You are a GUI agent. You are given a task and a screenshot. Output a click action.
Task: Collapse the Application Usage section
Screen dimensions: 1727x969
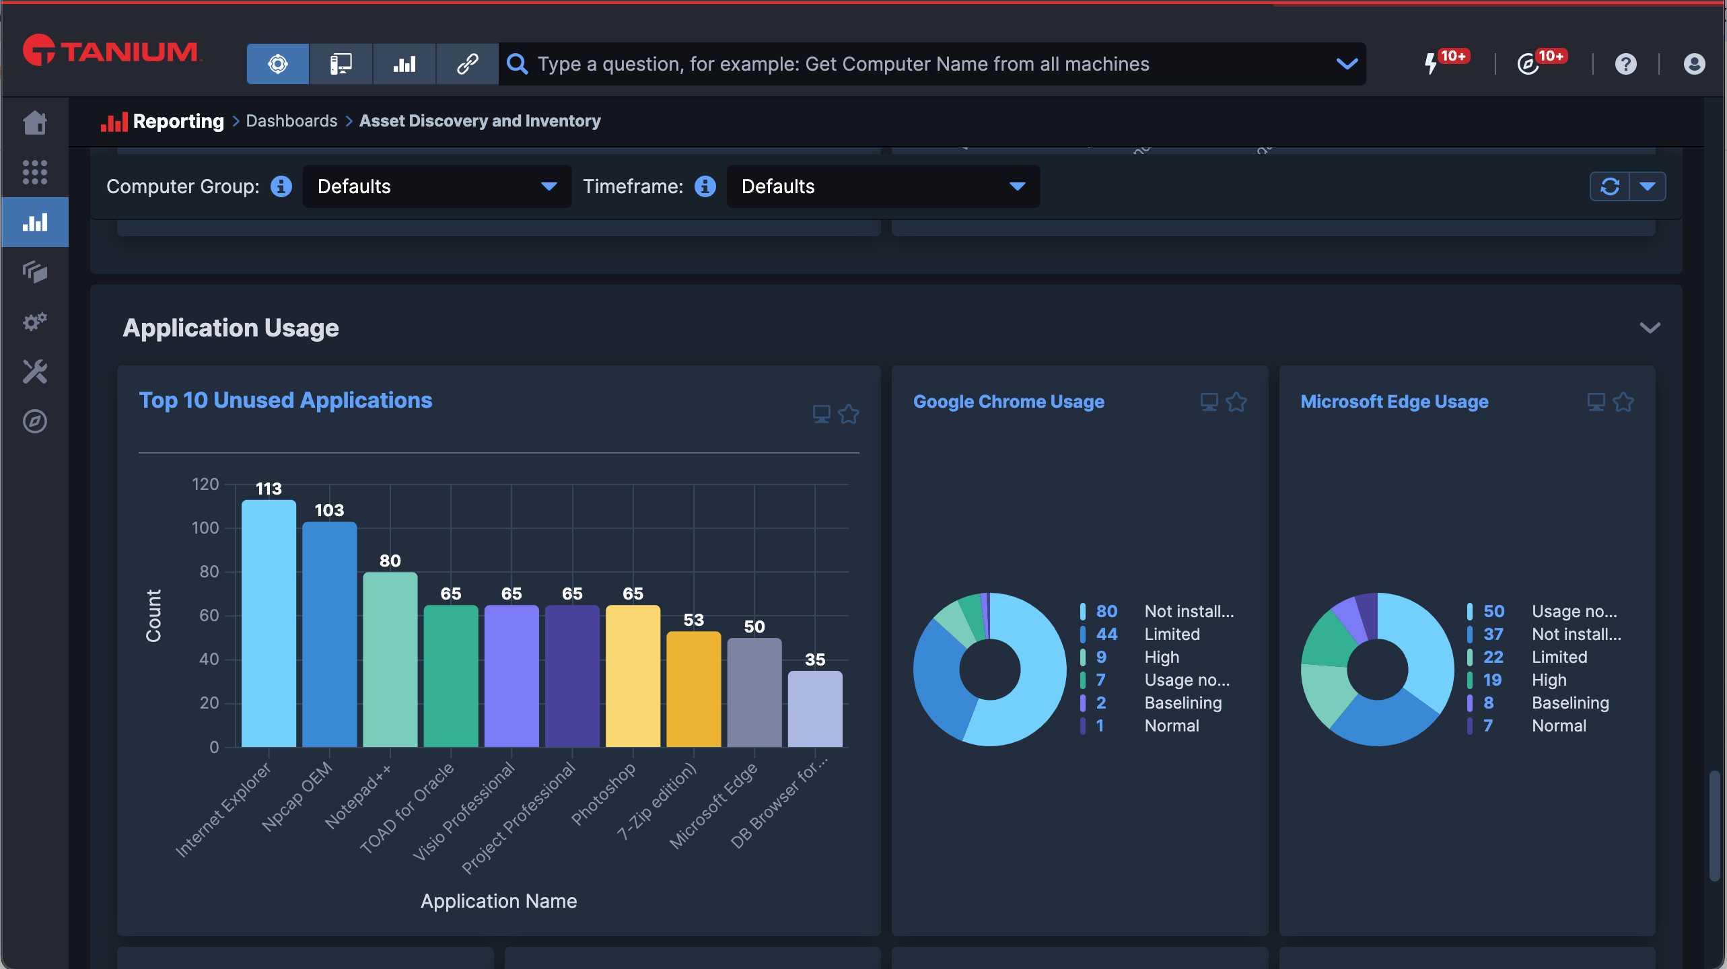tap(1650, 328)
